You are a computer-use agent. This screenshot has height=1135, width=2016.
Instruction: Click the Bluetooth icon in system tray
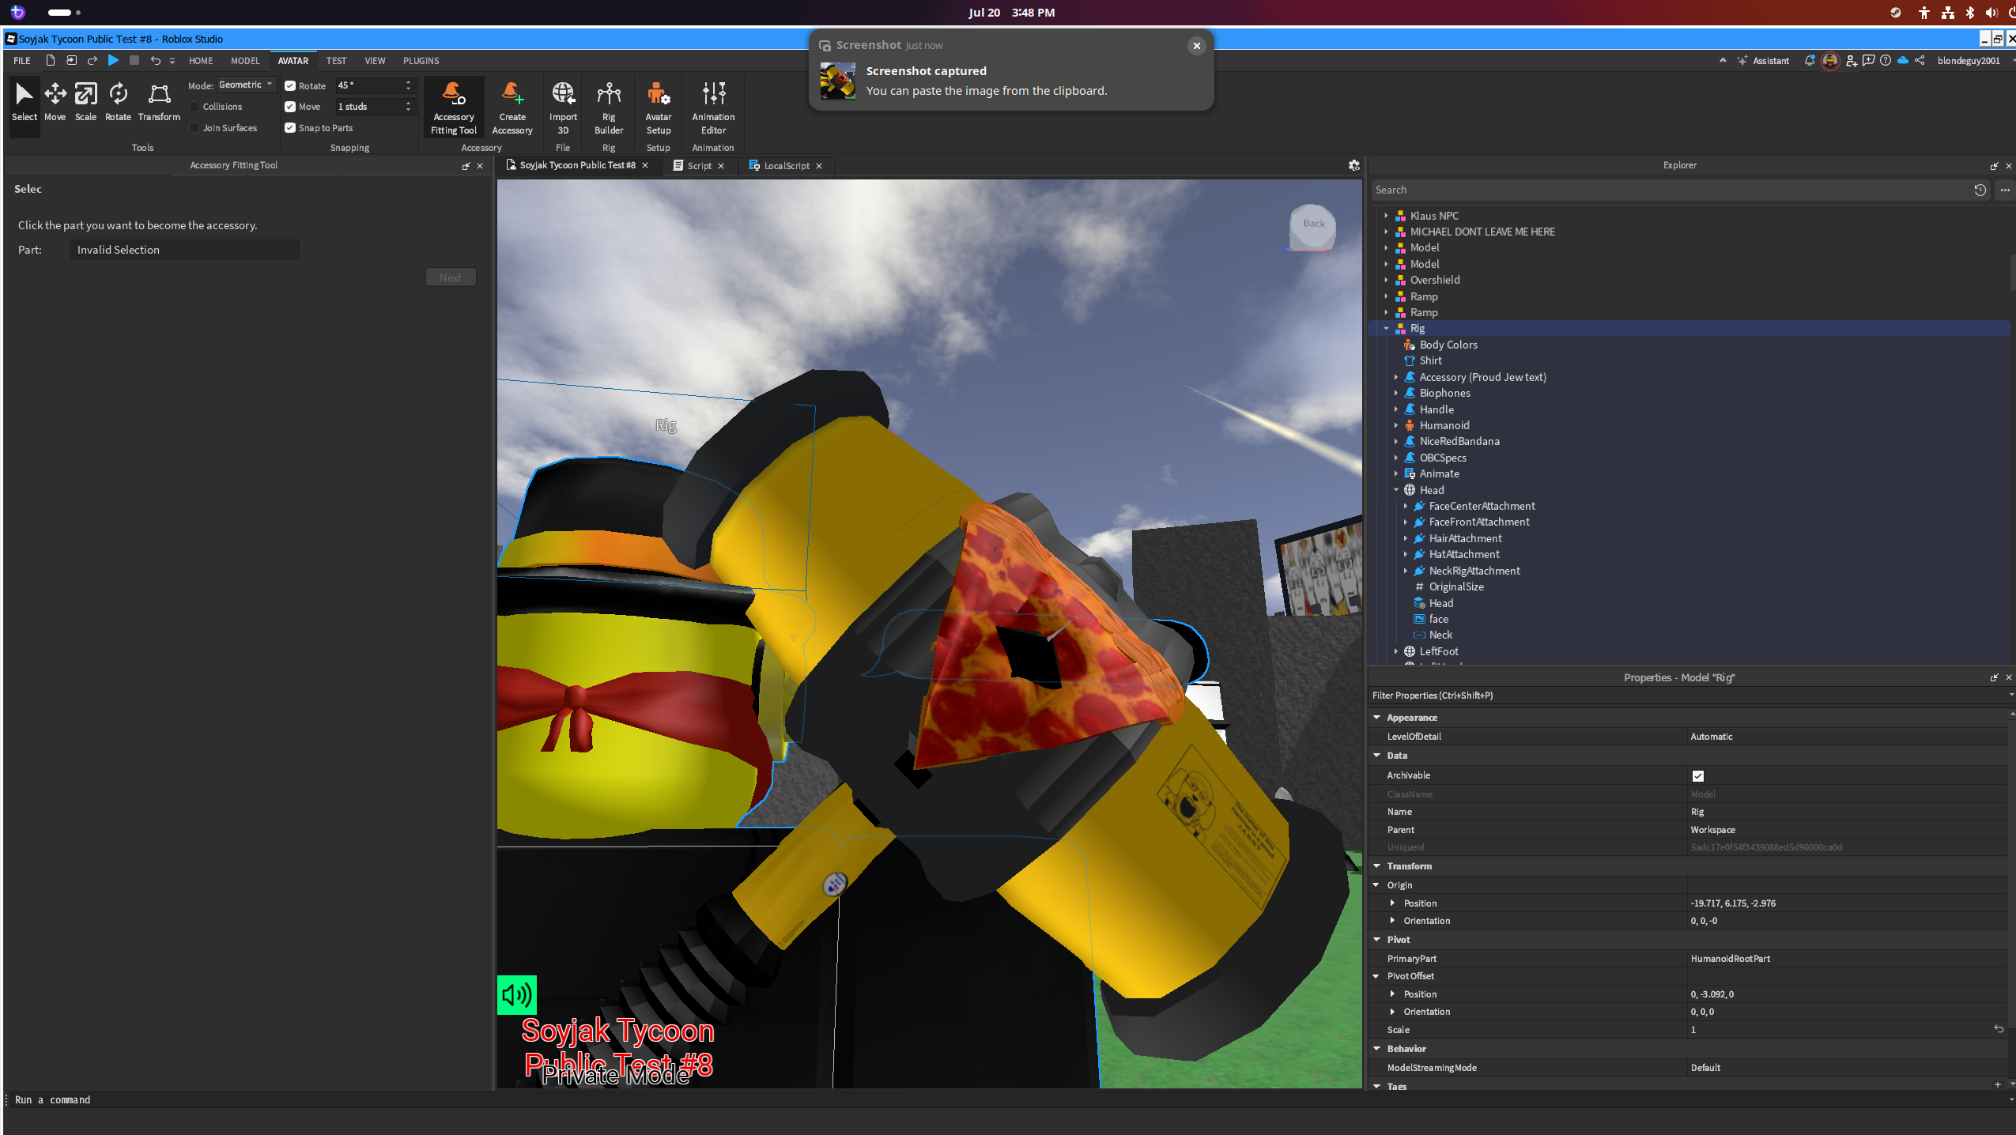click(x=1969, y=13)
